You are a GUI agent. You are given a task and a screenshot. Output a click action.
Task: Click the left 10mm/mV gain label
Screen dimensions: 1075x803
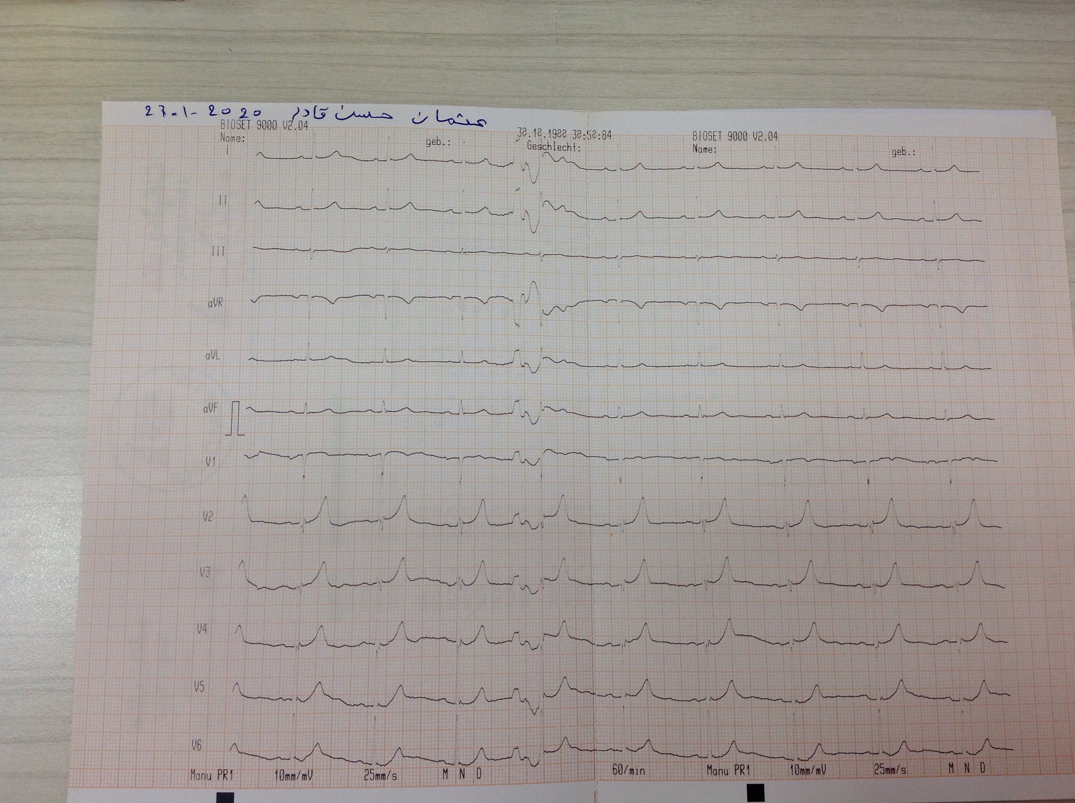(293, 775)
